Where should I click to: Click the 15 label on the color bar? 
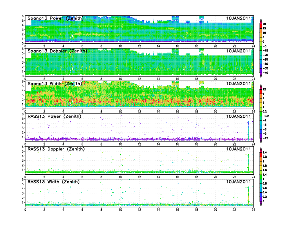pyautogui.click(x=264, y=28)
